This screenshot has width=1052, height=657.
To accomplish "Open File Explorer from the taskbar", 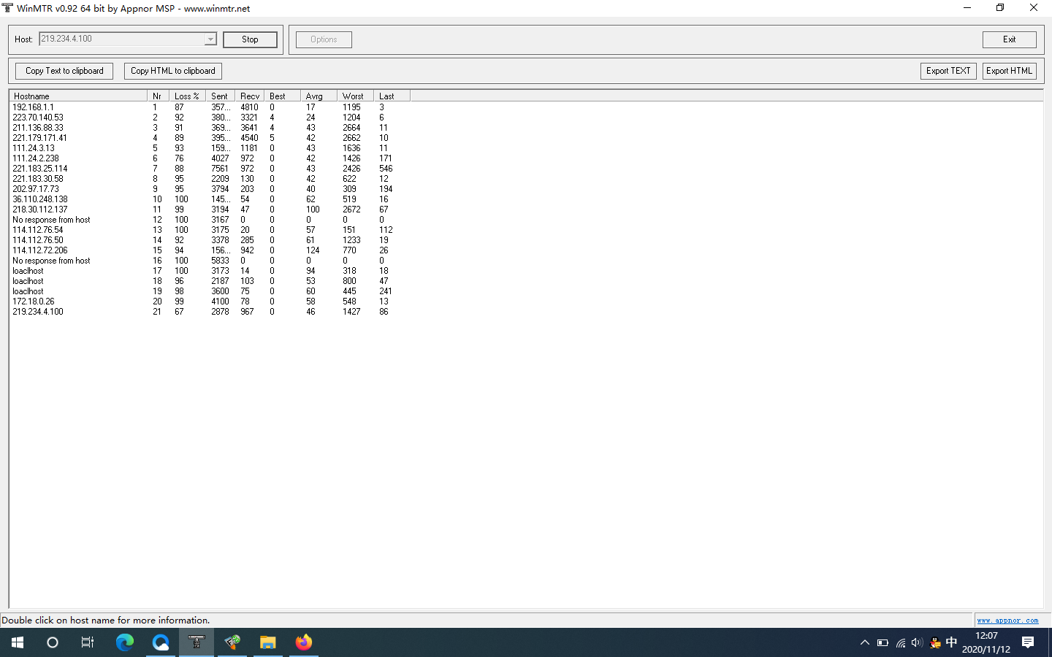I will click(x=268, y=642).
